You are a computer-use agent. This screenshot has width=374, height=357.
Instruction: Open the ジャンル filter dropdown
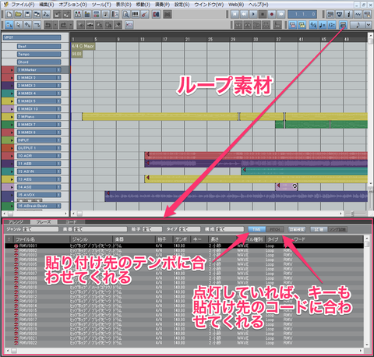tap(41, 229)
